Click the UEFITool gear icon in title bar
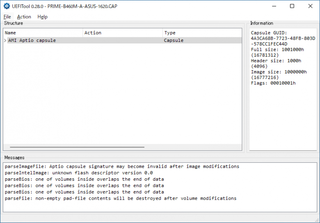The width and height of the screenshot is (320, 223). point(7,6)
